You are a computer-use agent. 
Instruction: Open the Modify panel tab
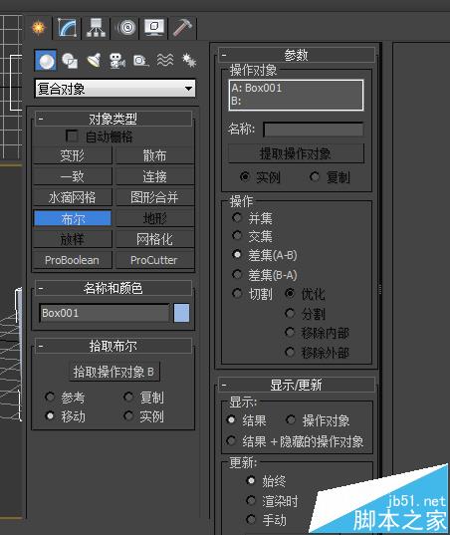tap(67, 28)
